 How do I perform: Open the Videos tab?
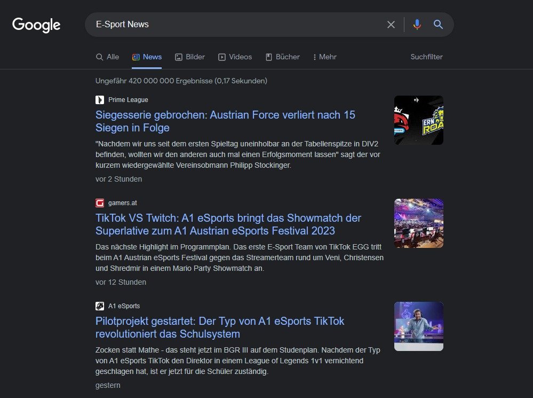click(235, 57)
